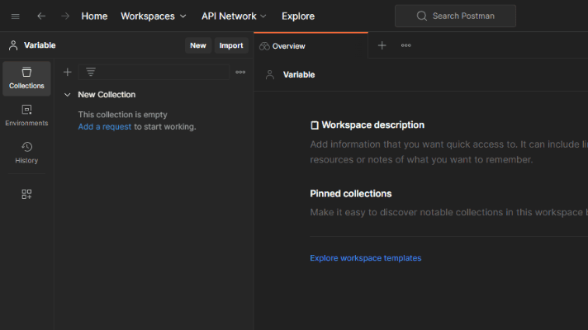
Task: Open the configure sidebar apps icon
Action: [26, 194]
